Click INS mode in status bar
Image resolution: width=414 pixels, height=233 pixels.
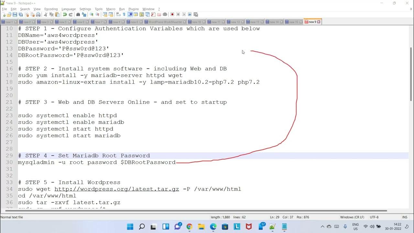point(405,217)
